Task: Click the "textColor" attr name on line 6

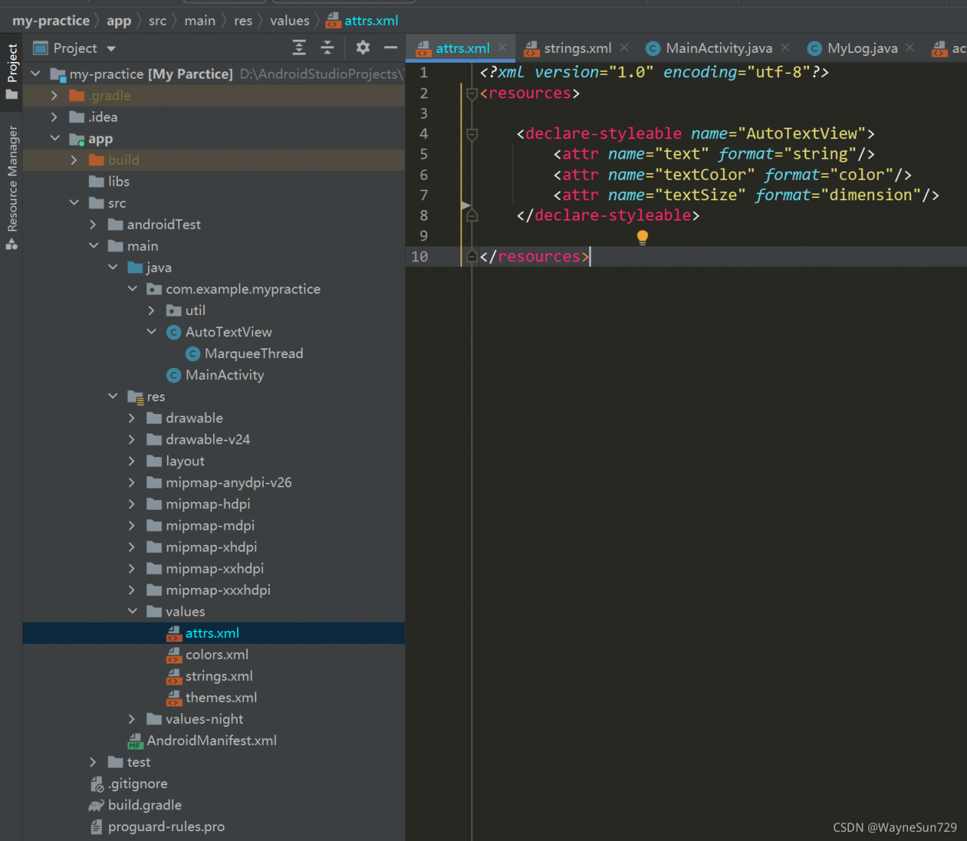Action: (x=704, y=175)
